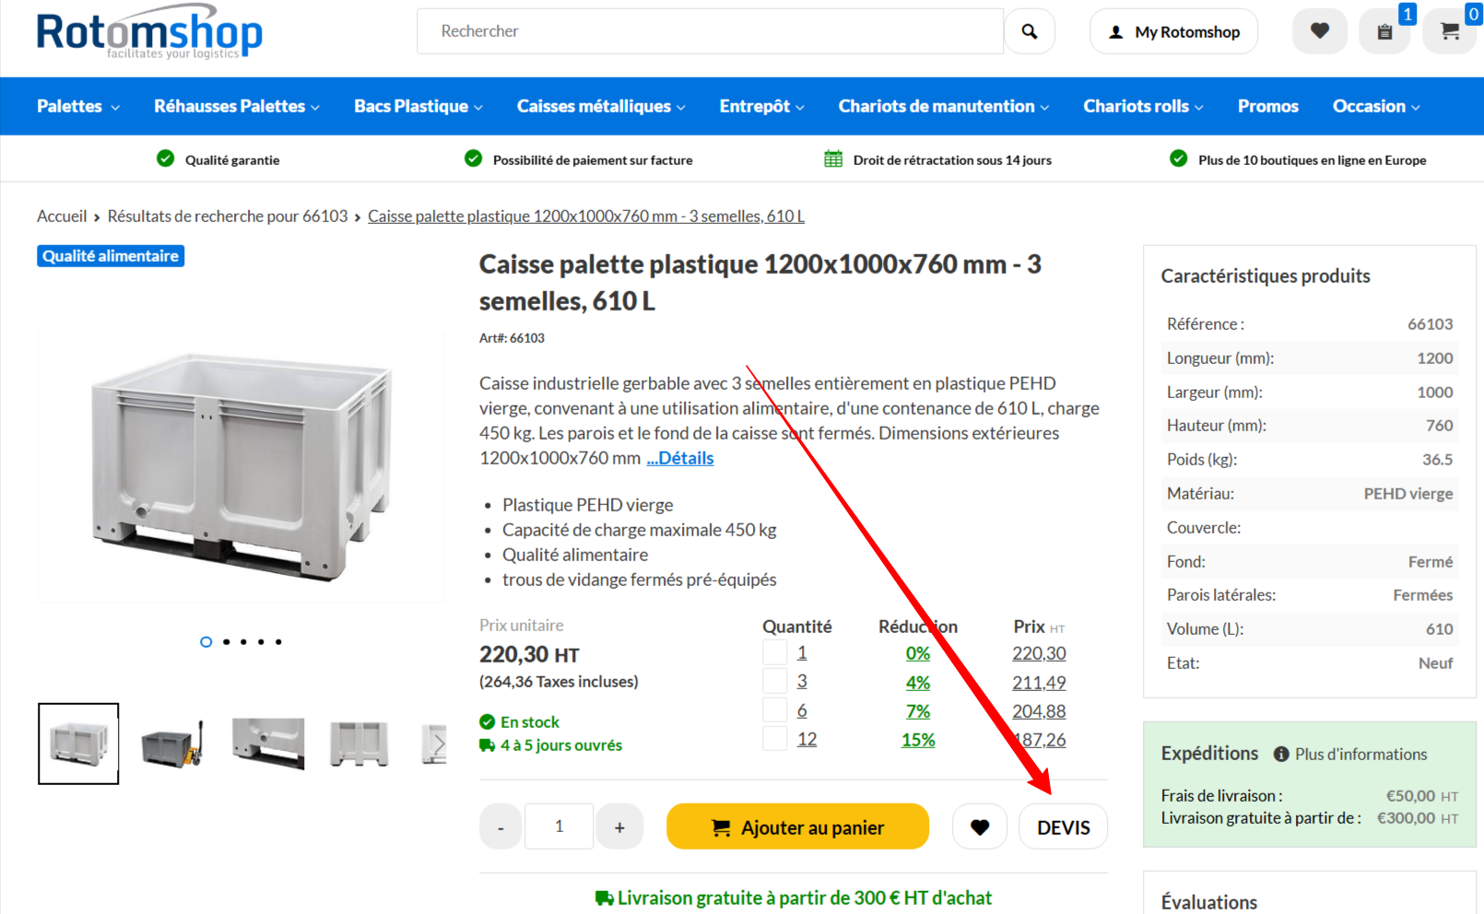Add product to favorites with heart button

click(979, 826)
